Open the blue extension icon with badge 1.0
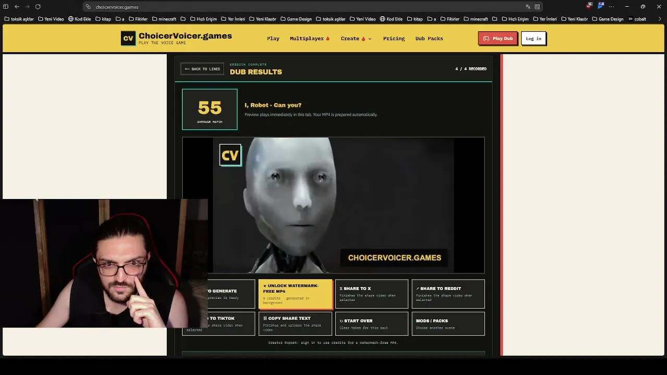Screen dimensions: 667x375 click(601, 6)
